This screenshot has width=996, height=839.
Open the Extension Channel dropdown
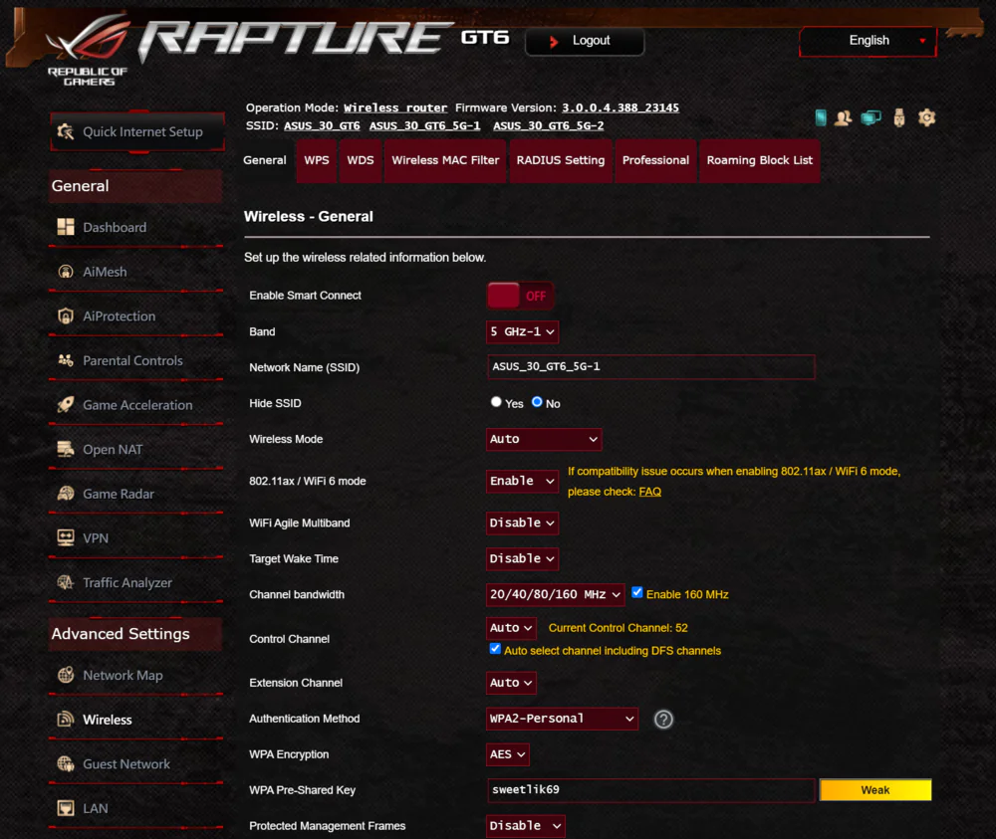coord(511,683)
